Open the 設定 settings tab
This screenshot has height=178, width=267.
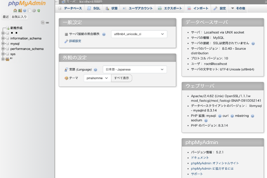tap(220, 8)
